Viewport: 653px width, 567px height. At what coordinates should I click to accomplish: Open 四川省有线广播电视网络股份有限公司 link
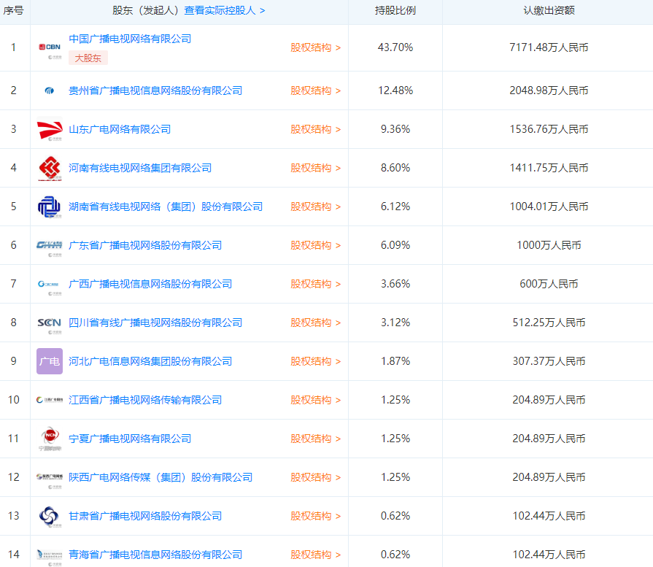[155, 323]
